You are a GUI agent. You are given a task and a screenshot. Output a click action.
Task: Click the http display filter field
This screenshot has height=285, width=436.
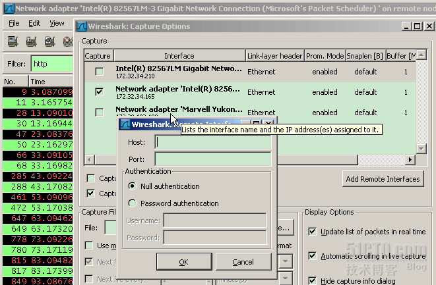52,64
